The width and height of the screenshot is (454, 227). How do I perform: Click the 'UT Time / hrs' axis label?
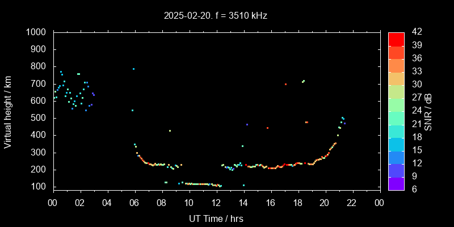216,218
